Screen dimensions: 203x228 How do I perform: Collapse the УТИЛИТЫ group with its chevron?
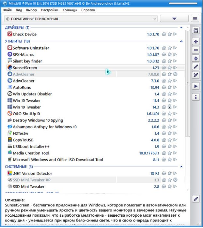[181, 41]
